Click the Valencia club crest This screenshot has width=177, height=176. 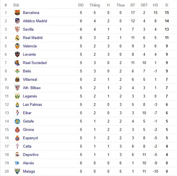[x=17, y=46]
